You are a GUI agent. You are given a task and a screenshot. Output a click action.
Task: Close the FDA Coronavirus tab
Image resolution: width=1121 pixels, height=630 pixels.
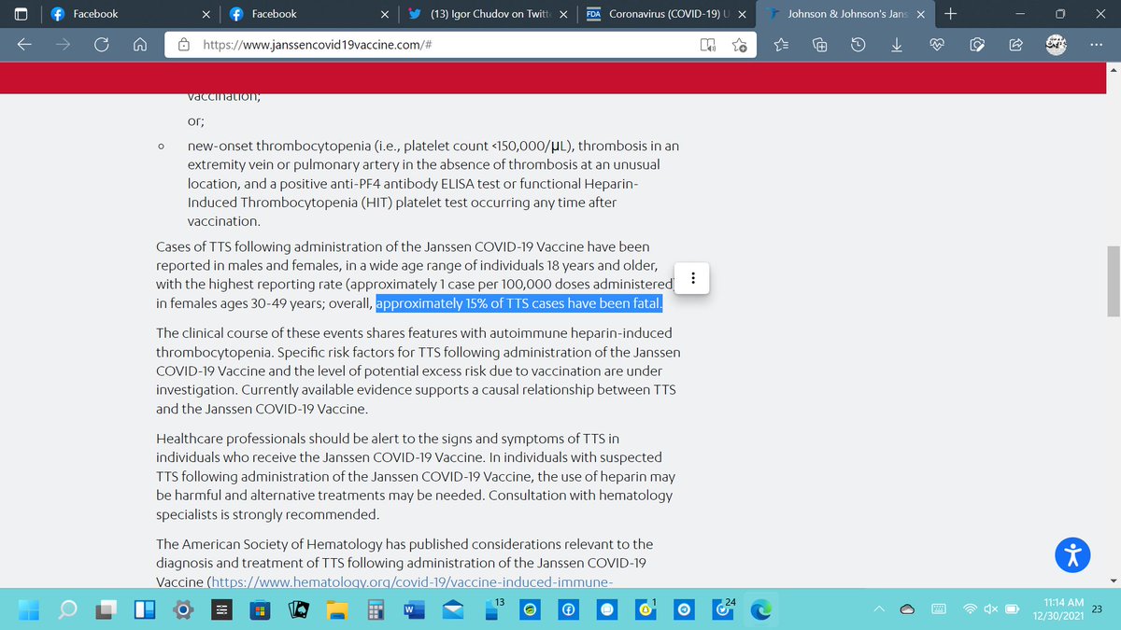[x=742, y=14]
